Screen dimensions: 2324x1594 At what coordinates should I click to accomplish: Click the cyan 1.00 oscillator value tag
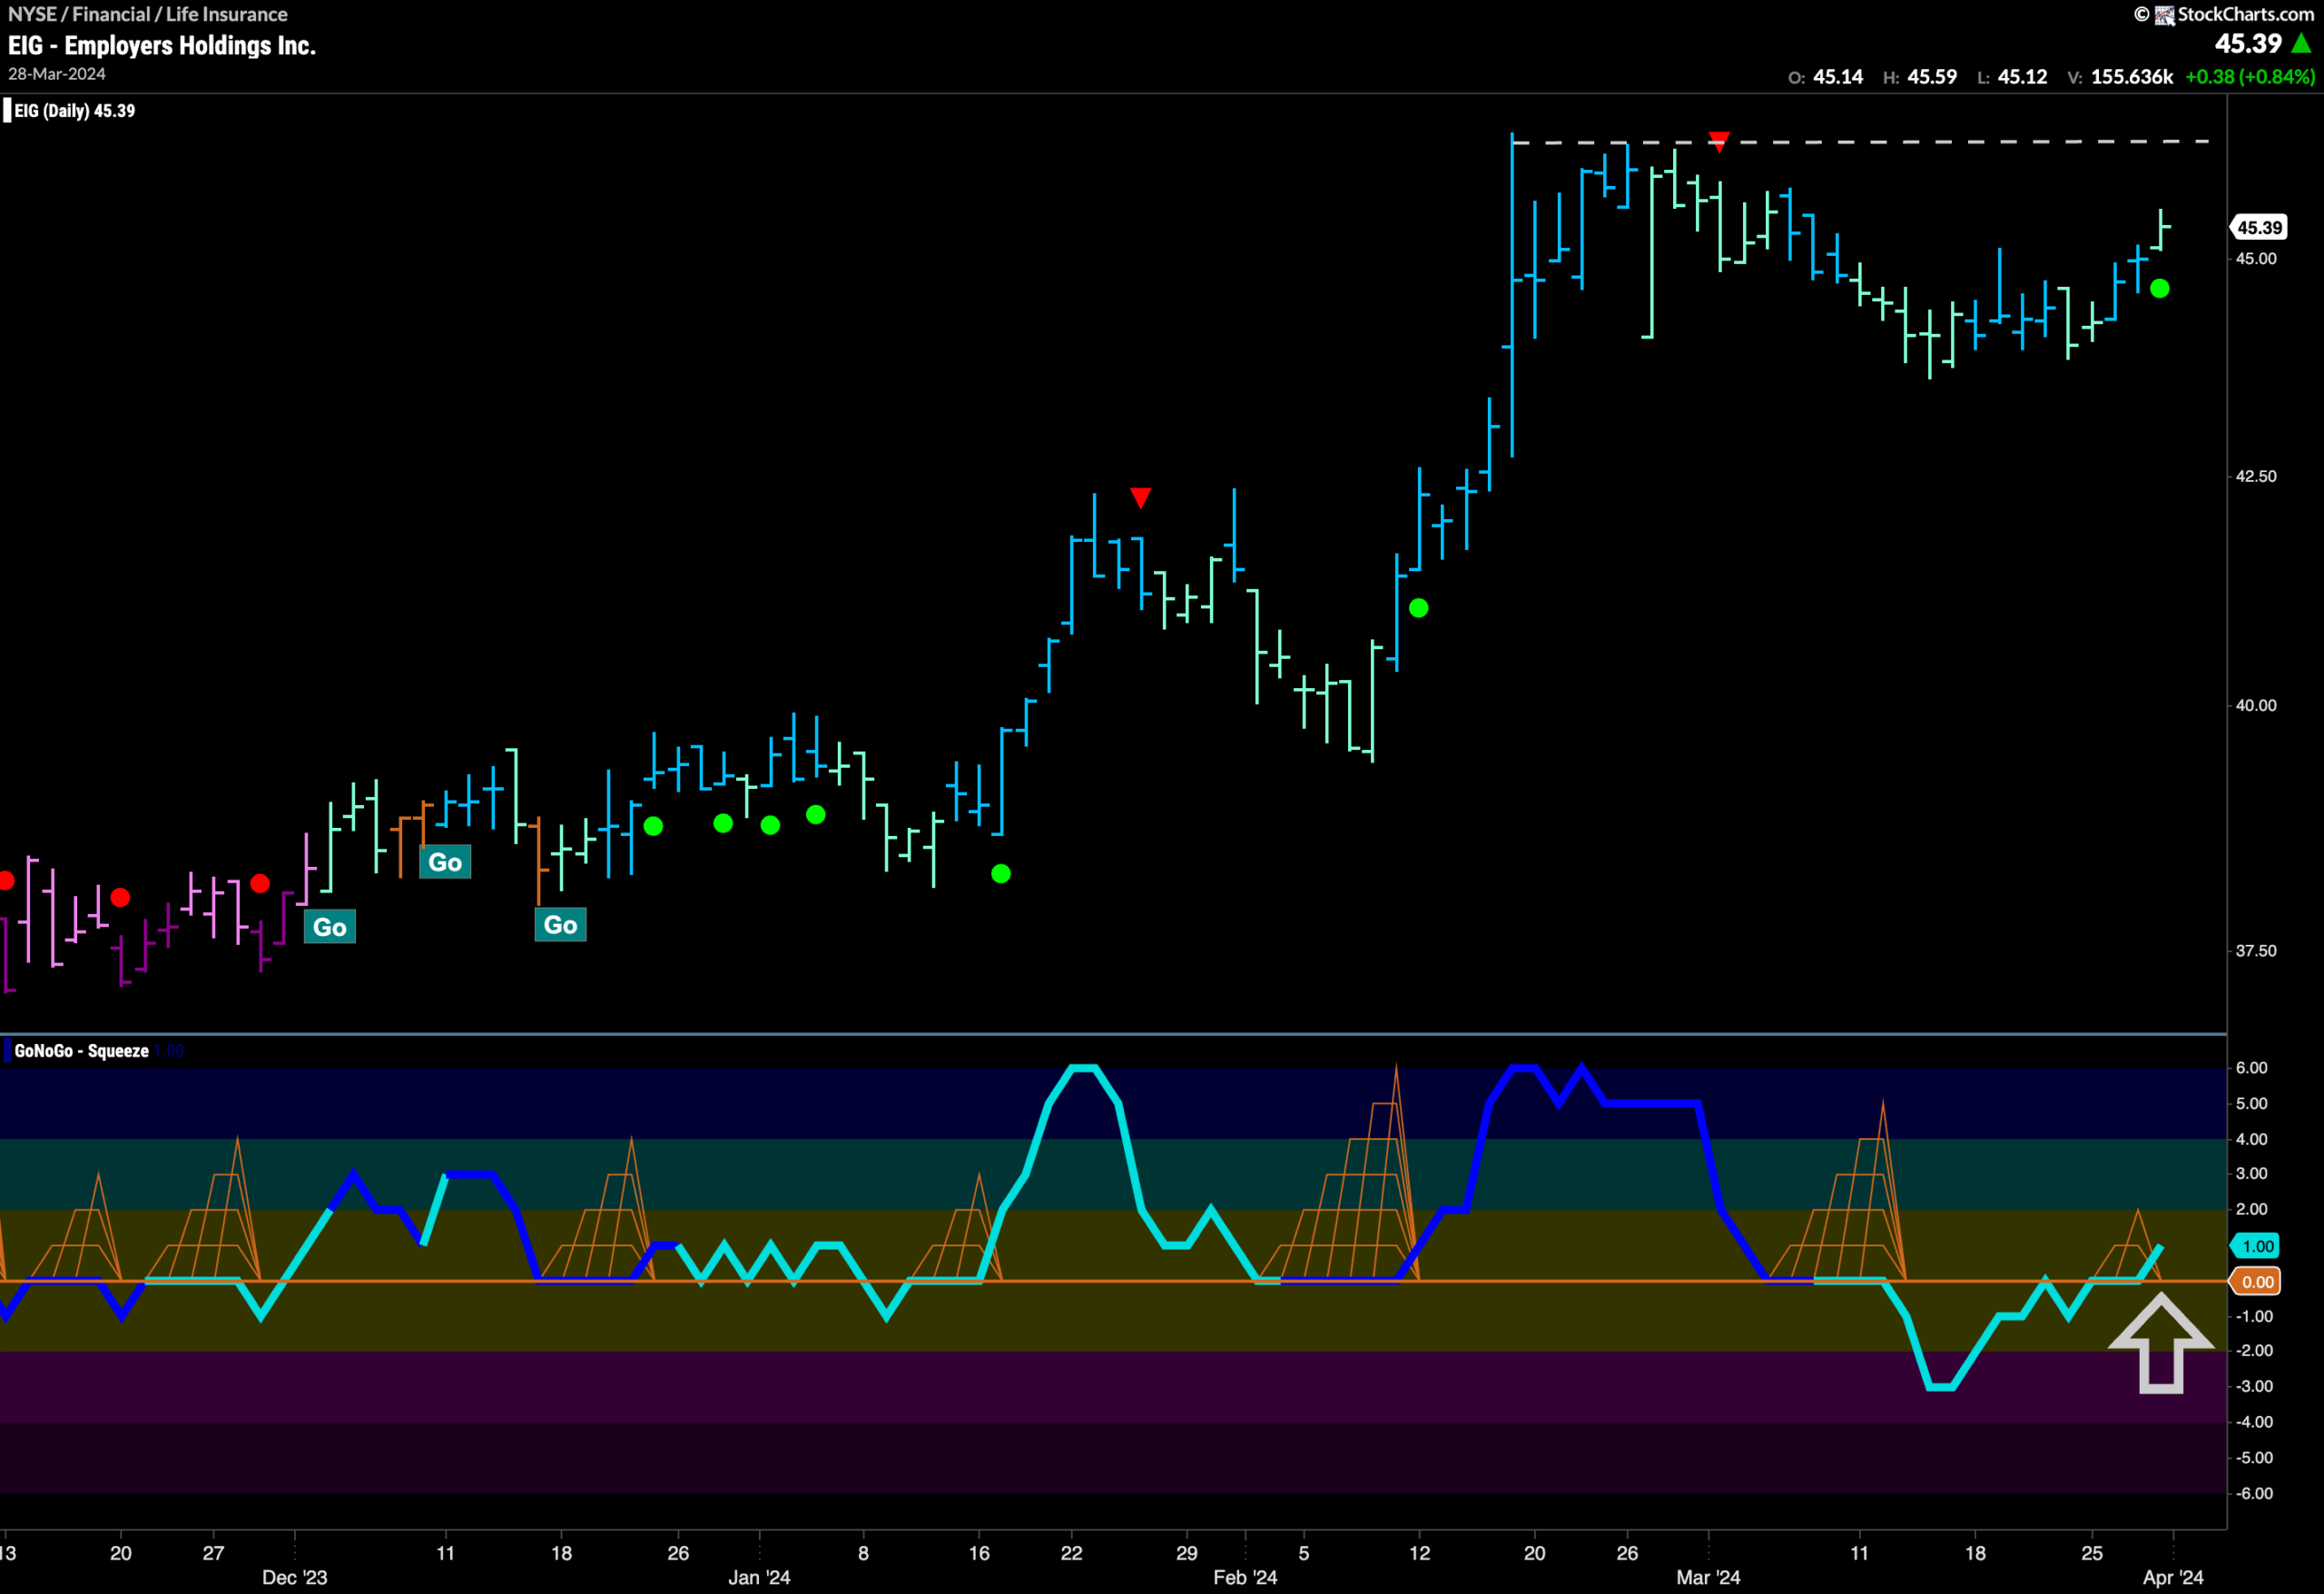tap(2256, 1246)
